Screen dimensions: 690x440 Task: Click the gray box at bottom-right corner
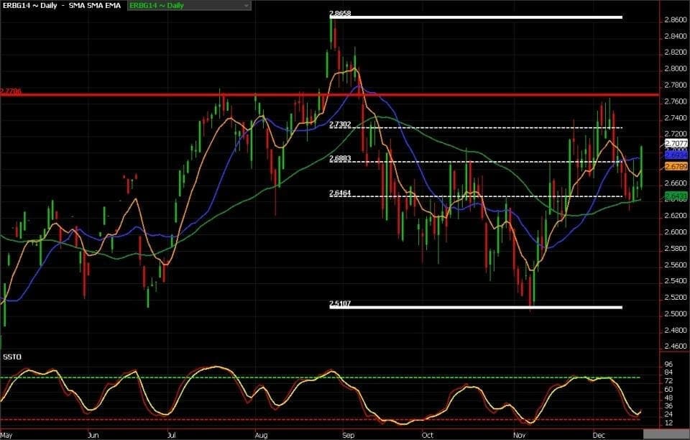click(x=666, y=434)
